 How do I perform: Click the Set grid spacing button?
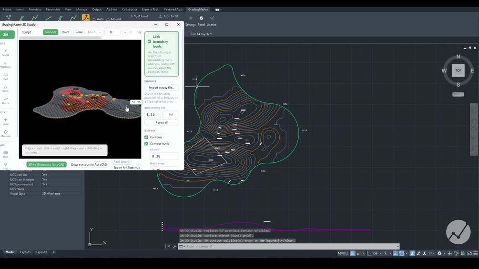(x=171, y=114)
